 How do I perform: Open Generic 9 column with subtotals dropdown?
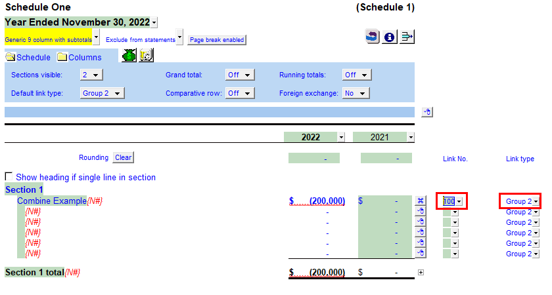[x=97, y=37]
